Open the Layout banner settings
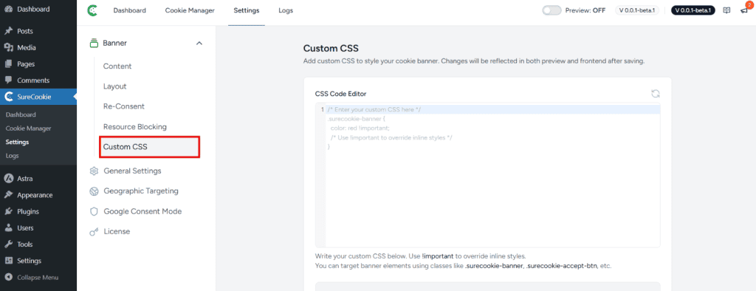This screenshot has height=291, width=756. click(114, 86)
